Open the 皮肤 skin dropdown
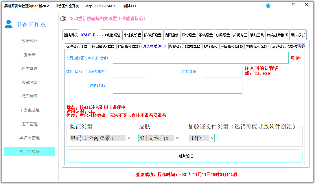 pos(159,138)
